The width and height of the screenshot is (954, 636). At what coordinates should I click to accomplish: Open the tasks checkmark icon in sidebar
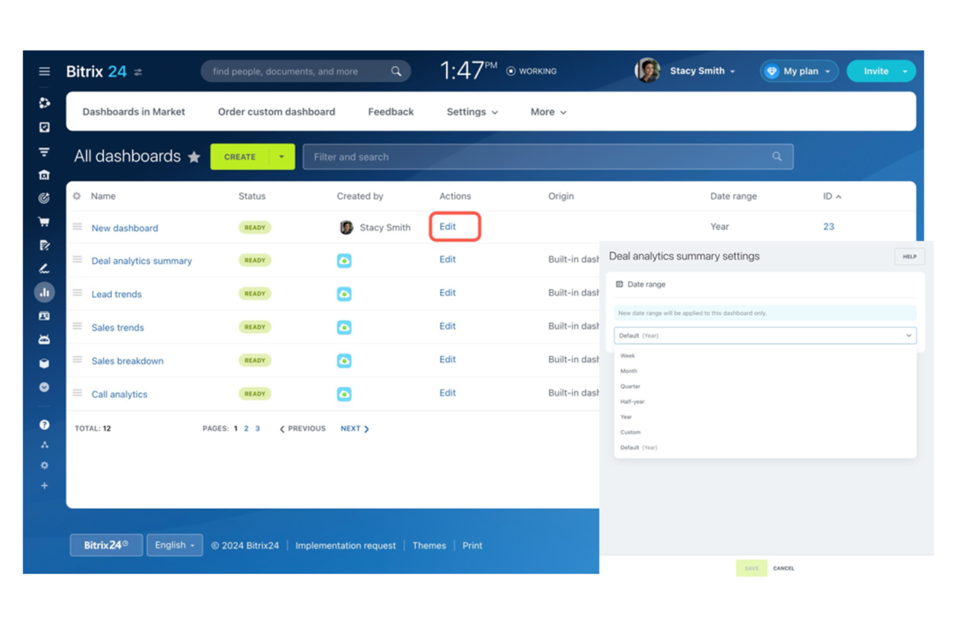(x=44, y=127)
